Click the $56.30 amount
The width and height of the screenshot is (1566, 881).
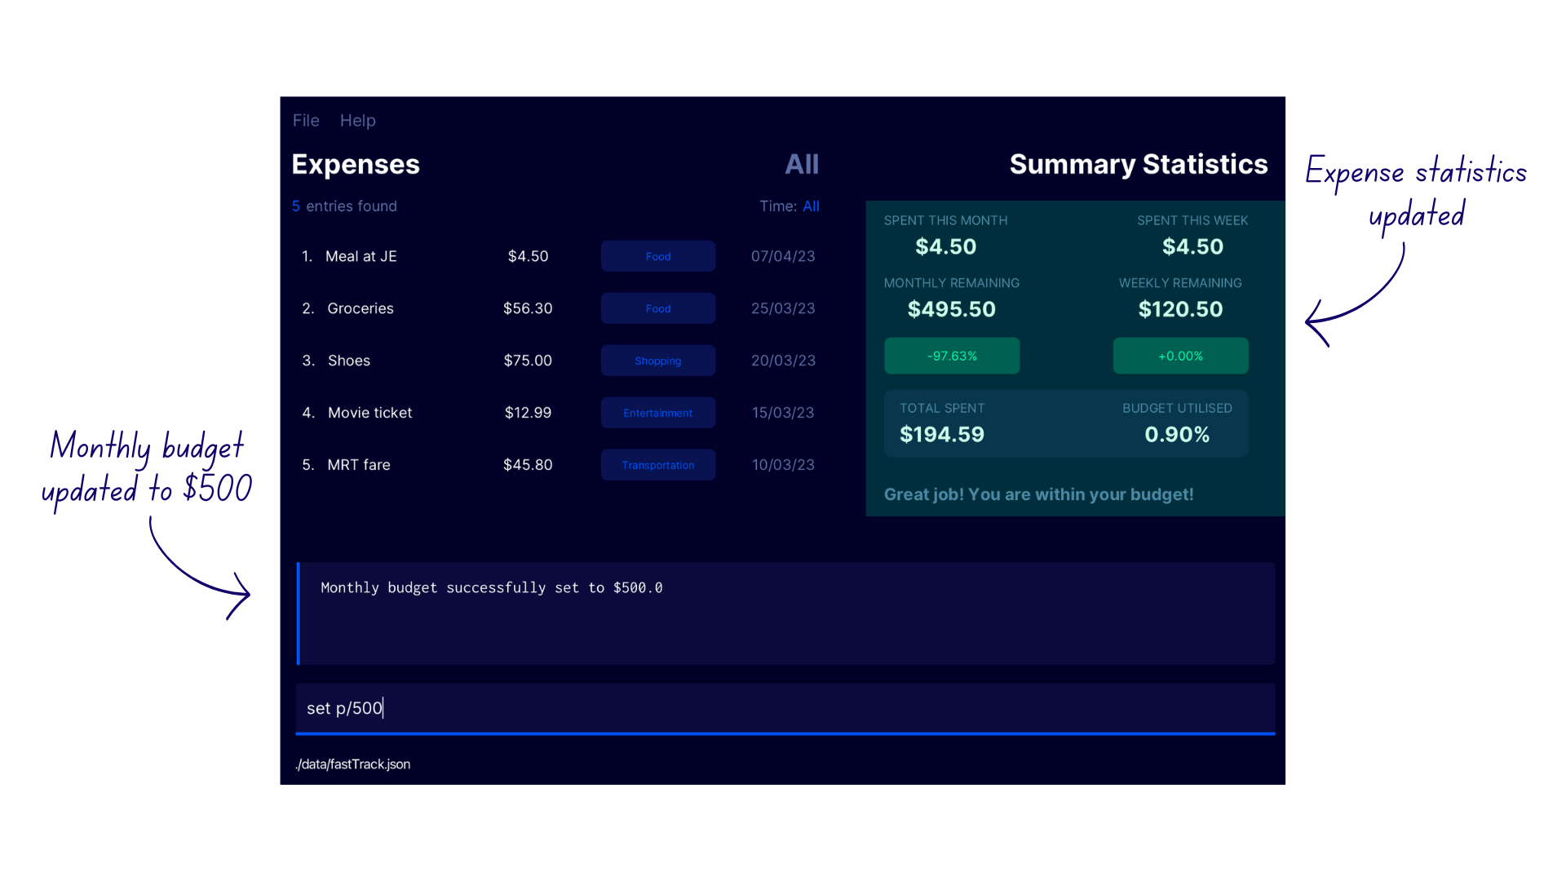tap(528, 308)
